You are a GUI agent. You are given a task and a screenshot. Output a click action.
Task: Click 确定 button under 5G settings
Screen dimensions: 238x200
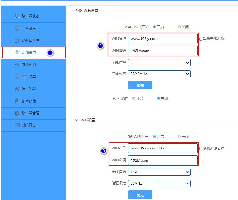[x=140, y=195]
